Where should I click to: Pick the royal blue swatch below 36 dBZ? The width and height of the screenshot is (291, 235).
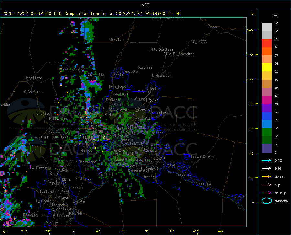point(266,116)
